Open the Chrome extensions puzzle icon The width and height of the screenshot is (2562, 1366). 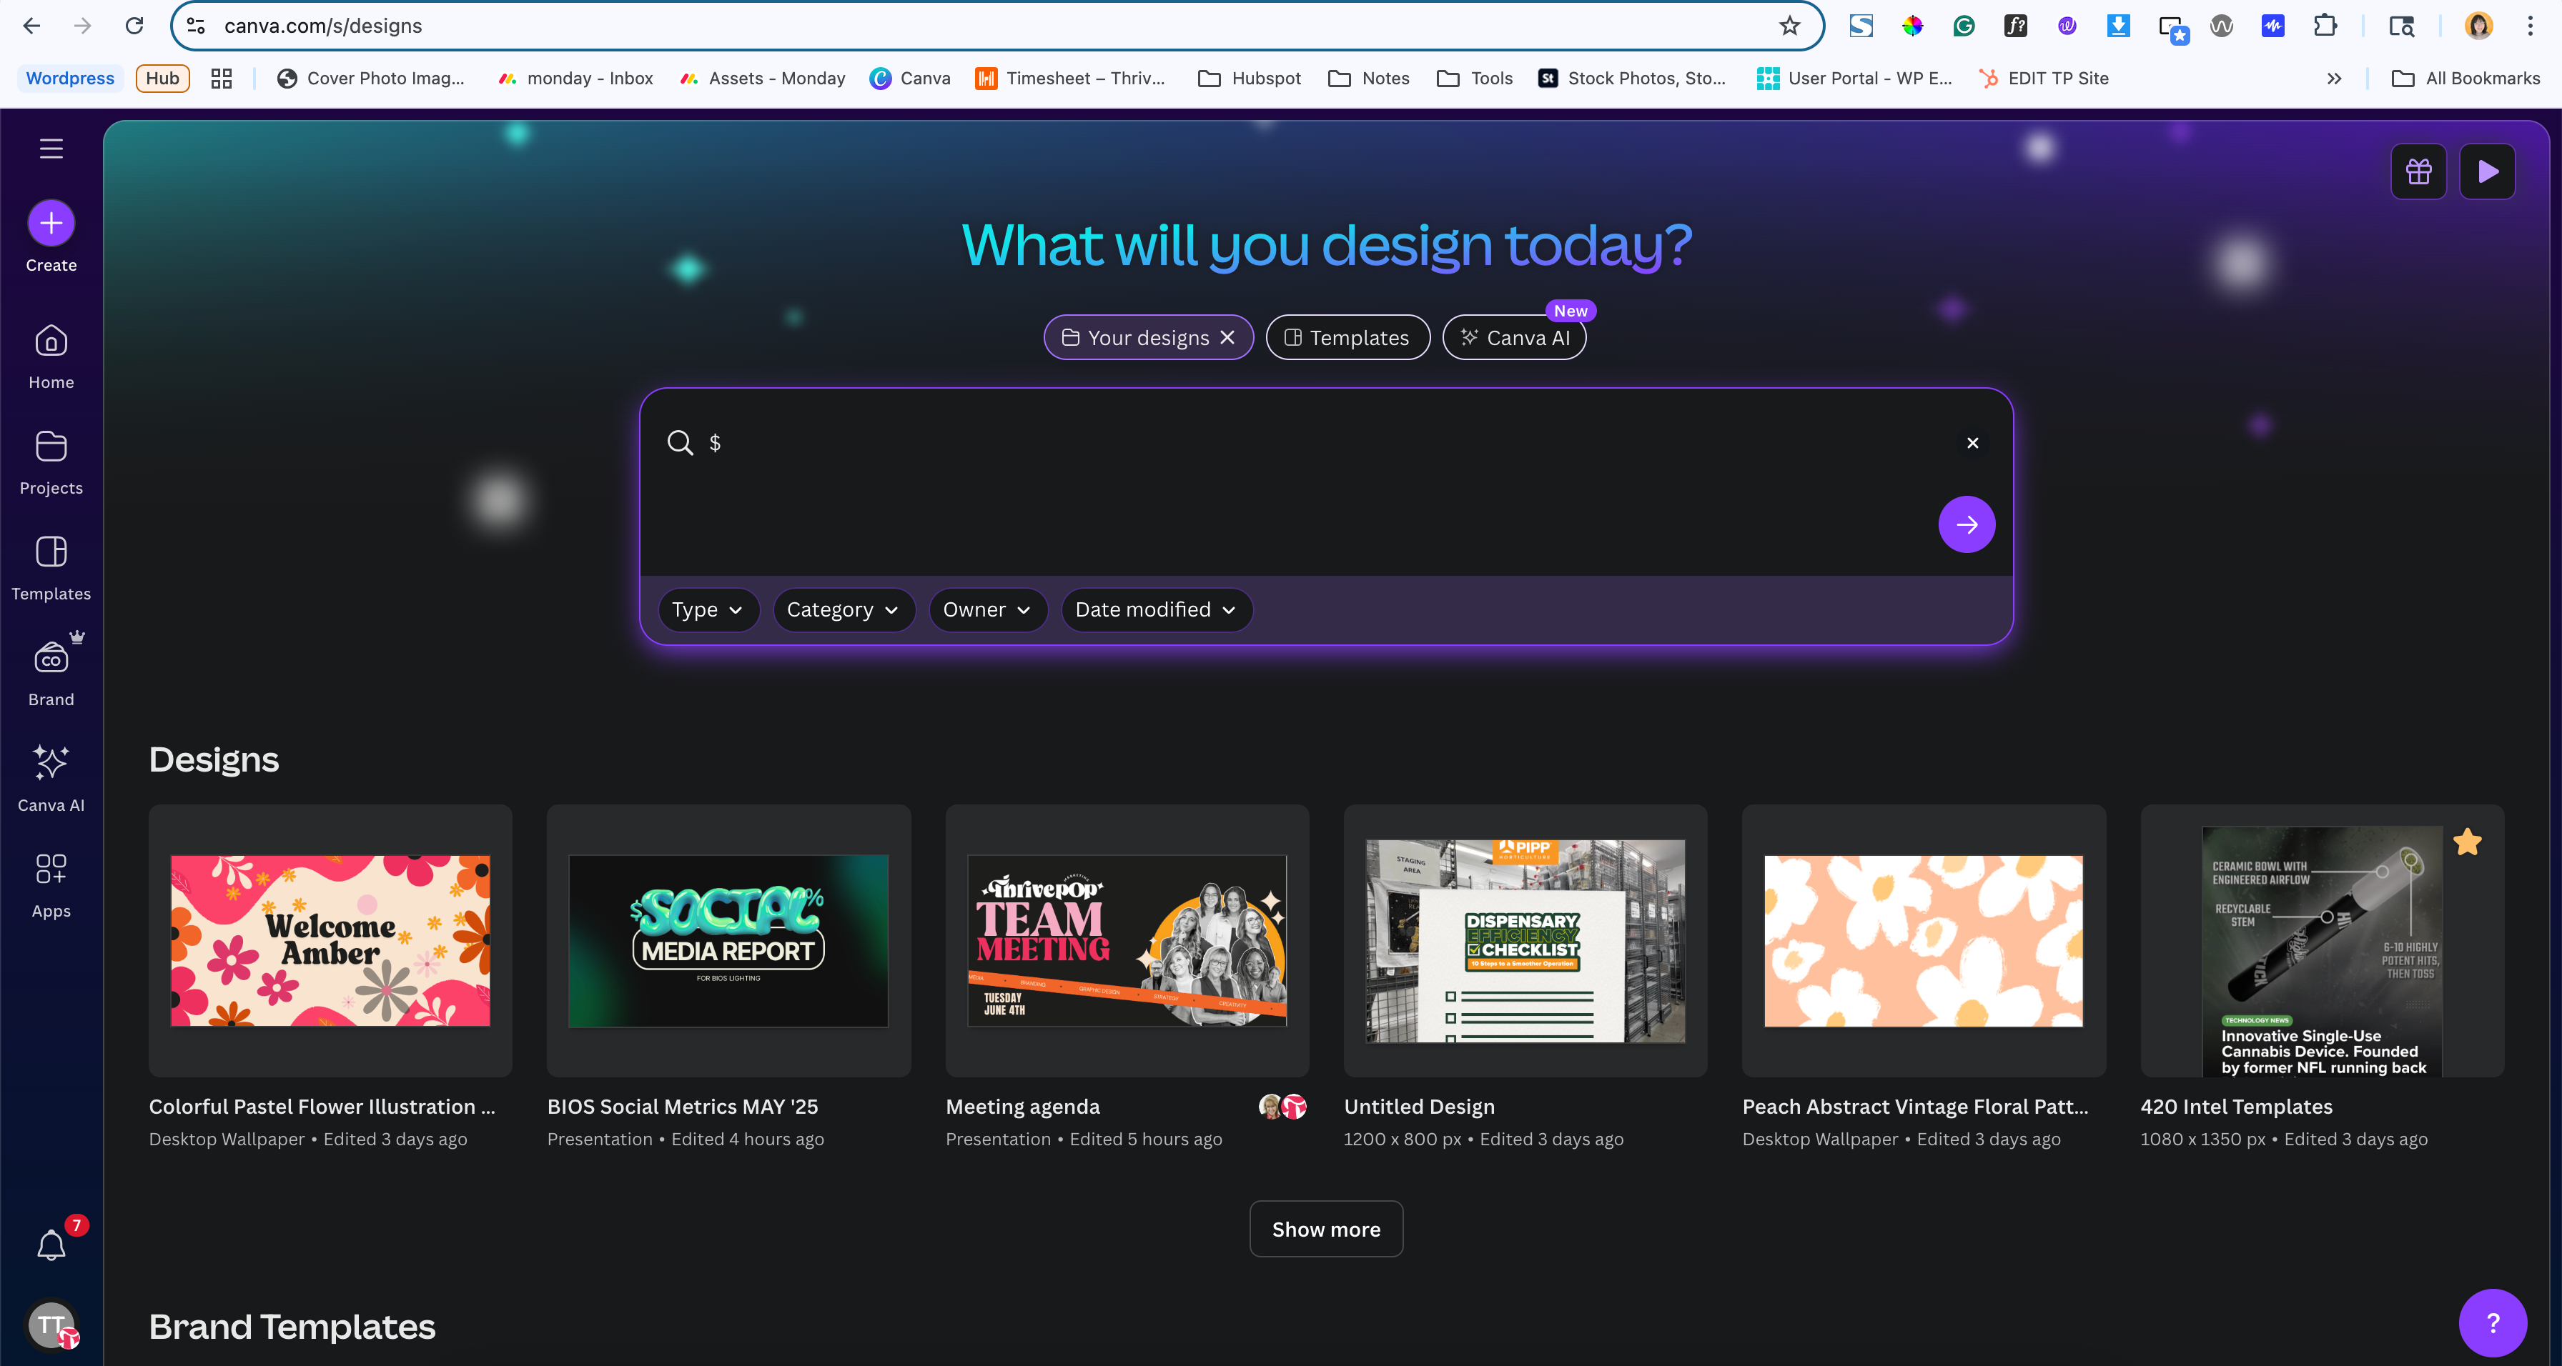tap(2325, 26)
